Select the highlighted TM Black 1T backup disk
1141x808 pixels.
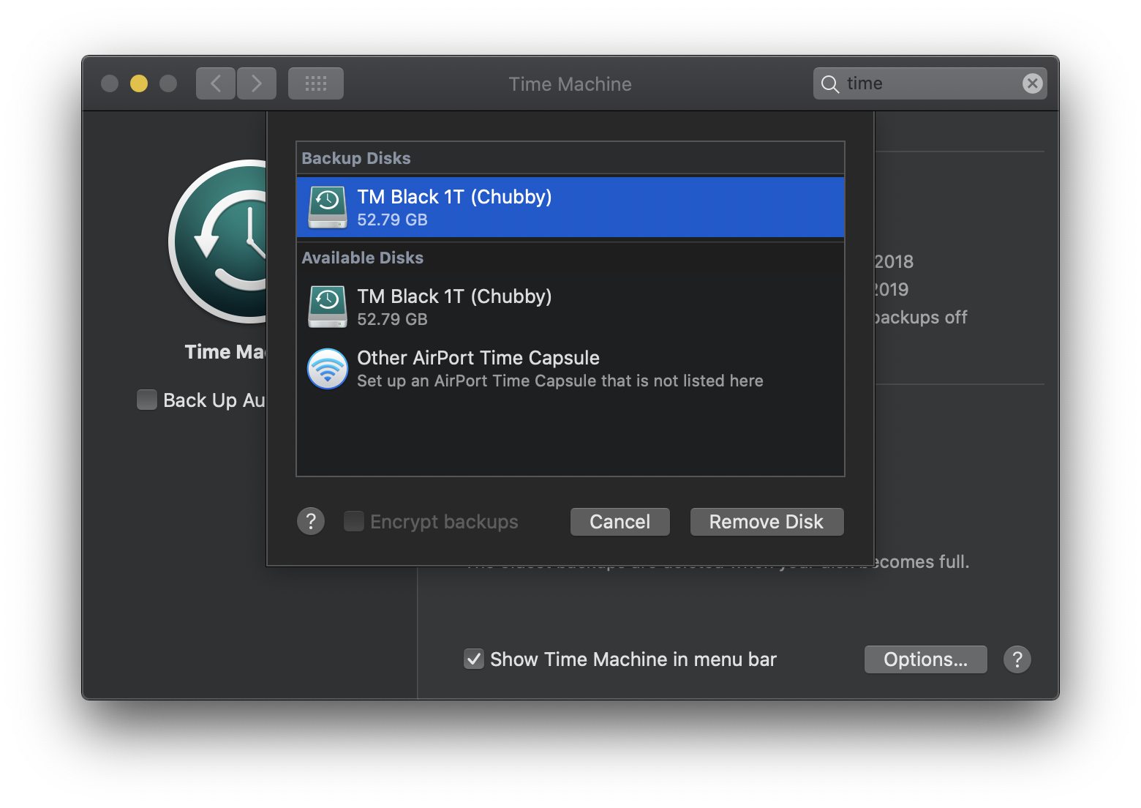(454, 207)
